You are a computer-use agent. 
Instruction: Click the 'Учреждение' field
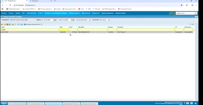[19, 20]
